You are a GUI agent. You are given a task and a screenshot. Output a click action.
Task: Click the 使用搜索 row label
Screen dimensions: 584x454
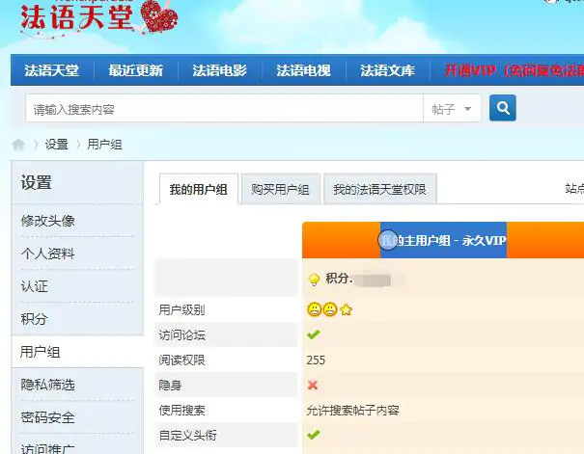tap(181, 410)
